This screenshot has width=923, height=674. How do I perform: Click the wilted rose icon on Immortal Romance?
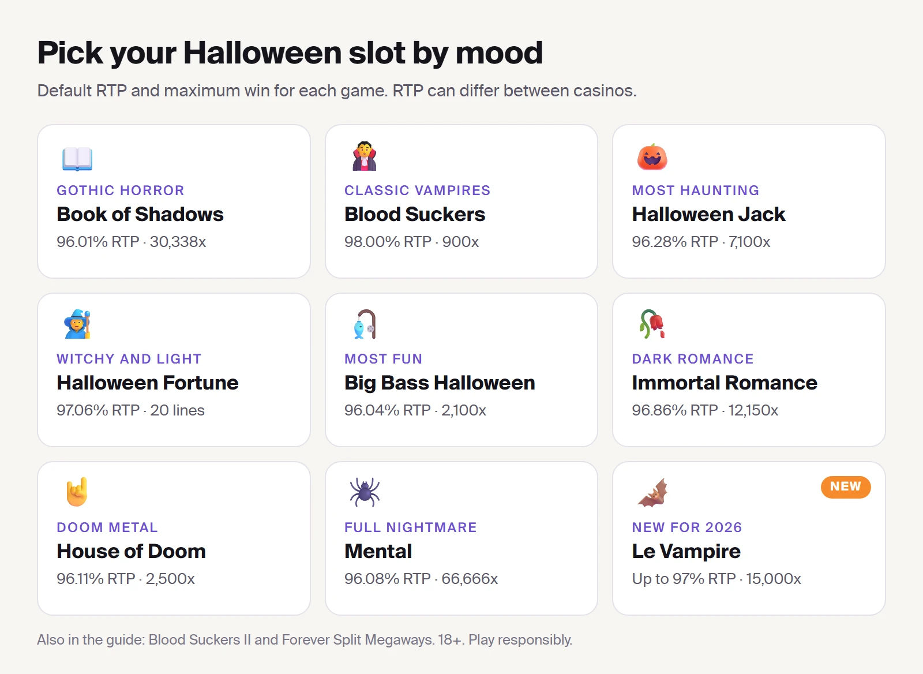[652, 324]
